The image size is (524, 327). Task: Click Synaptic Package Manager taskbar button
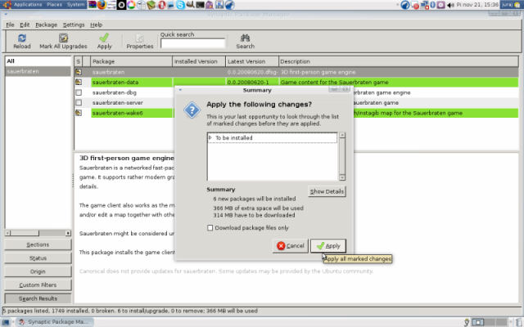pos(54,322)
